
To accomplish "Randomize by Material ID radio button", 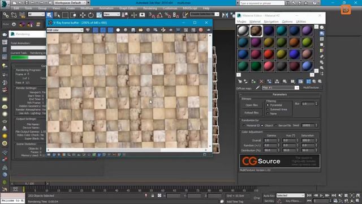I will [244, 125].
